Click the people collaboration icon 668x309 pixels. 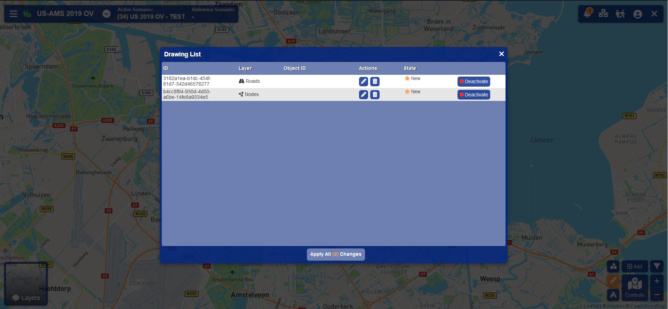click(x=620, y=14)
